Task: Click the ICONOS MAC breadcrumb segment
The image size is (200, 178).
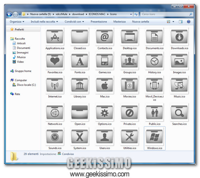Action: click(97, 14)
